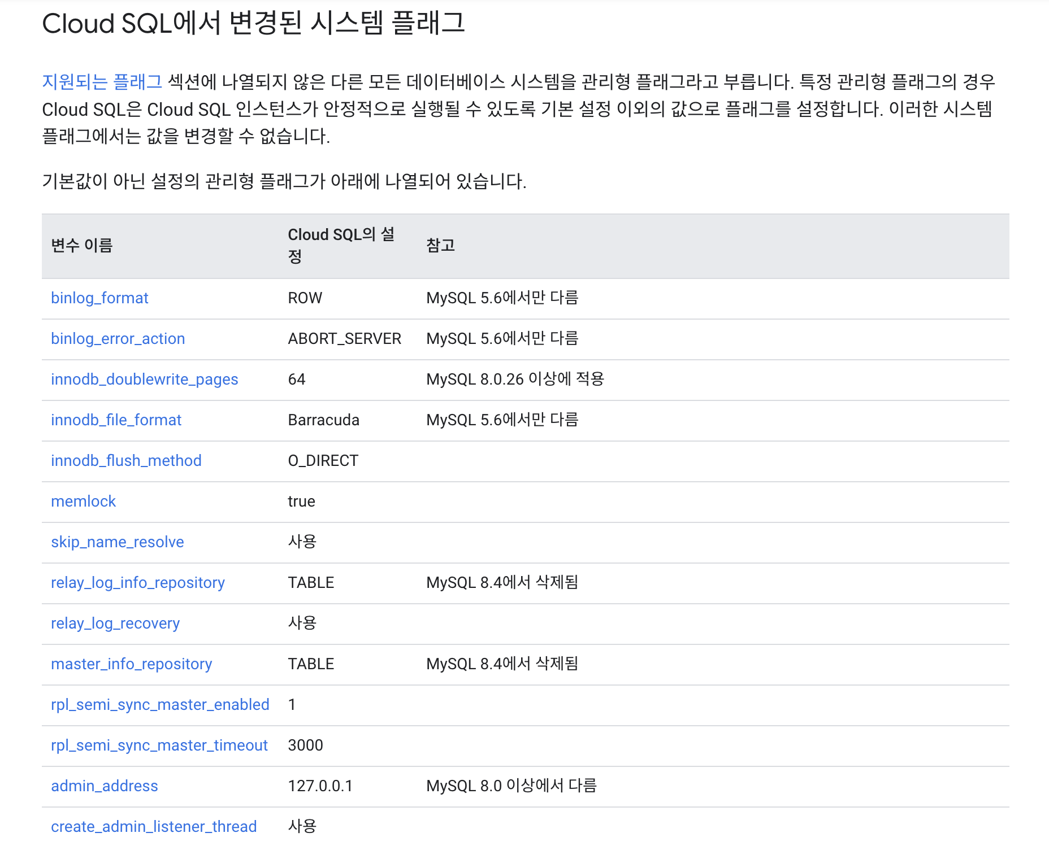Click the note MySQL 8.0 이상에서 다름
This screenshot has width=1049, height=846.
(x=512, y=786)
